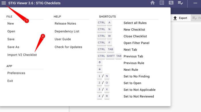Click the up arrow shortcut key
The height and width of the screenshot is (112, 201).
[x=100, y=63]
